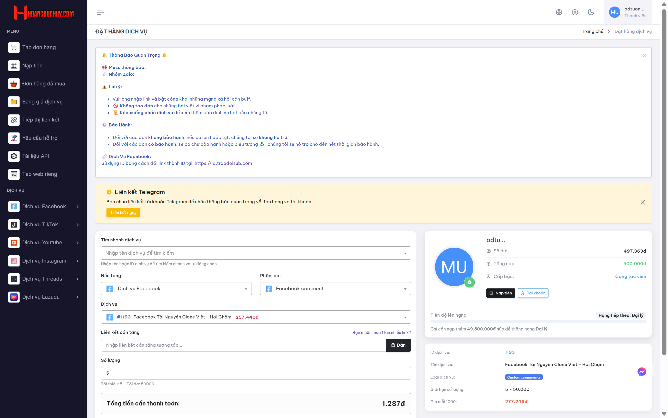Click the 1193 service ID link
Image resolution: width=668 pixels, height=418 pixels.
pyautogui.click(x=510, y=352)
